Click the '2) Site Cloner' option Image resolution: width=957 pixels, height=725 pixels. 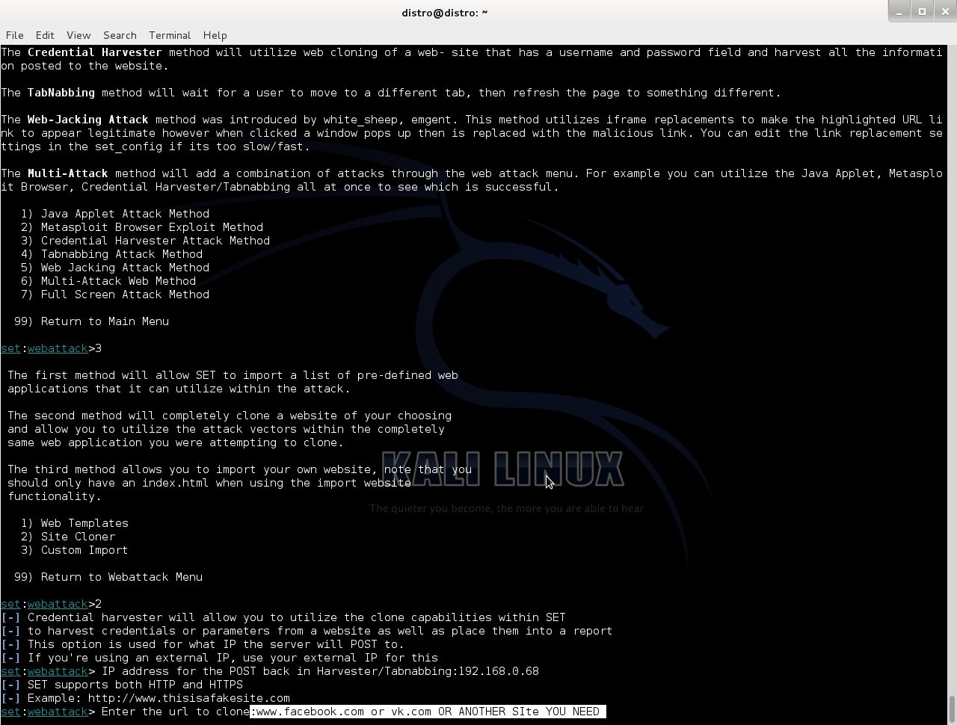coord(68,537)
